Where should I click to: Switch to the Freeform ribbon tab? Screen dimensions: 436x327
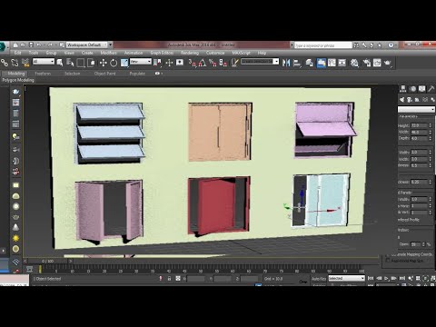tap(43, 74)
